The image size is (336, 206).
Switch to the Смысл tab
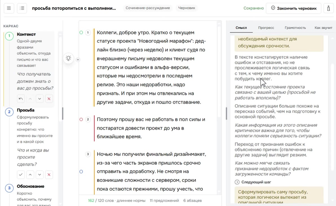tap(241, 28)
